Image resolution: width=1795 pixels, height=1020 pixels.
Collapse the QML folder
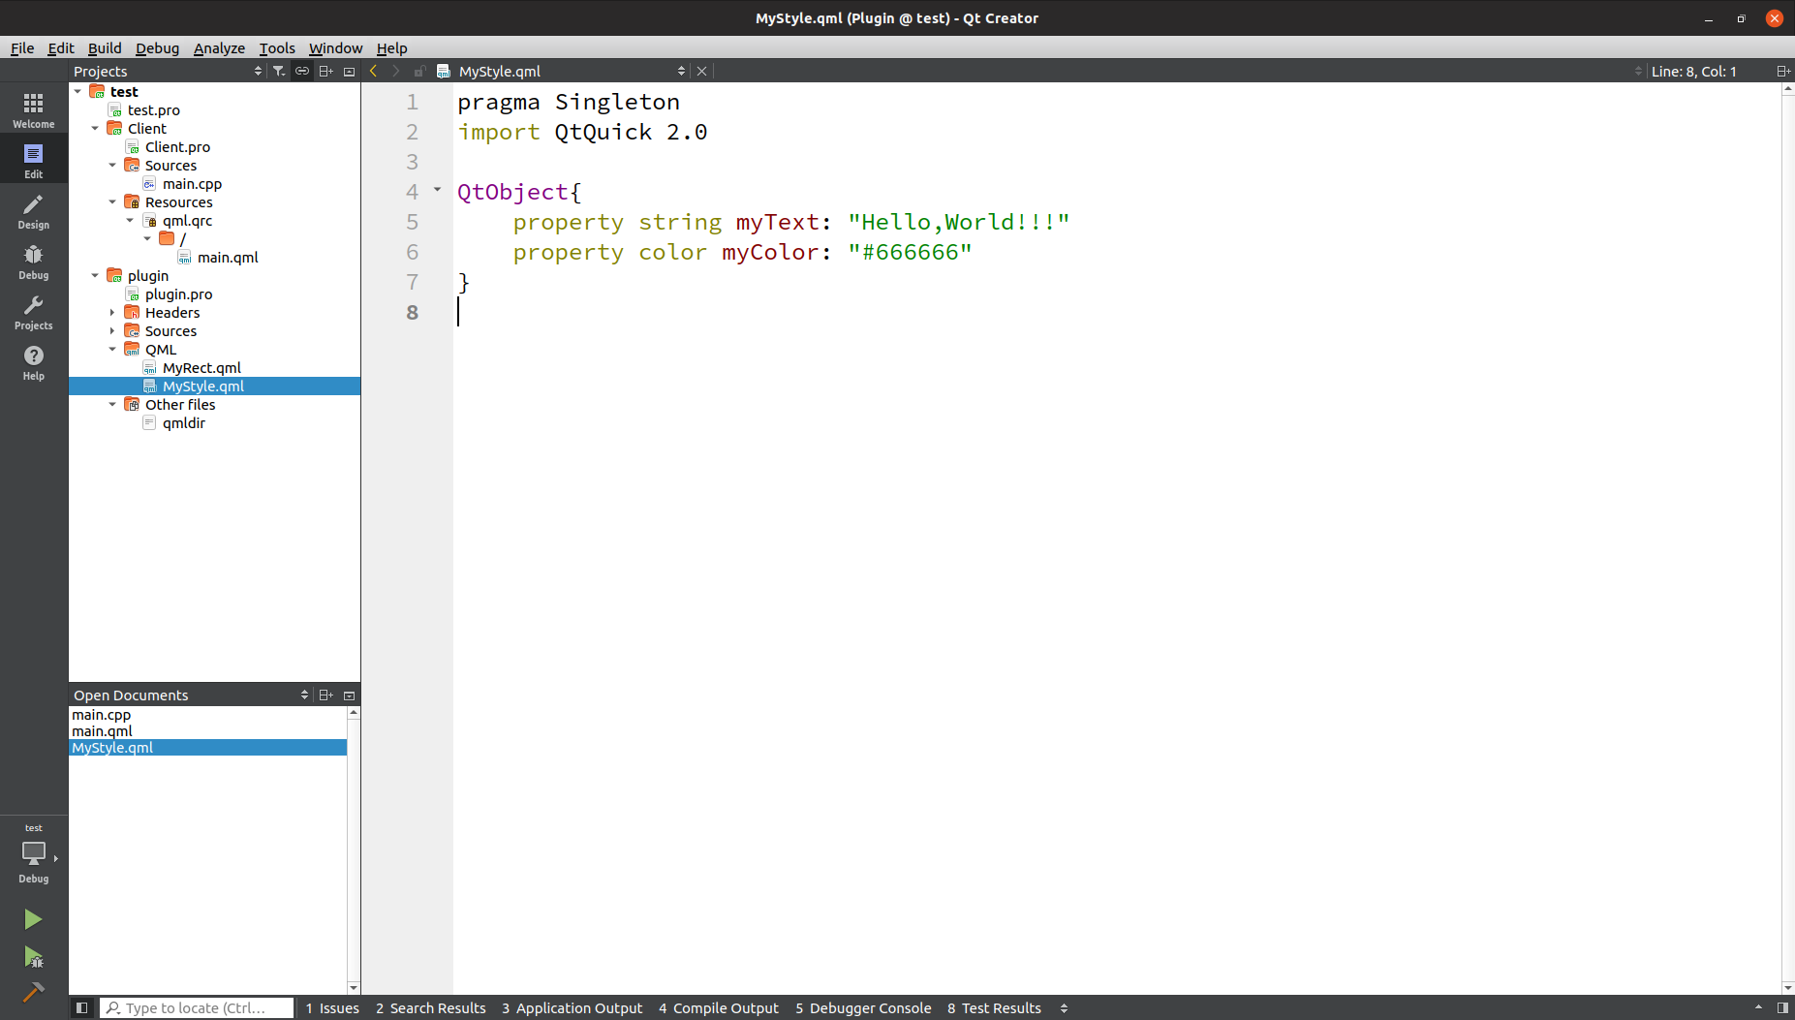[x=112, y=349]
